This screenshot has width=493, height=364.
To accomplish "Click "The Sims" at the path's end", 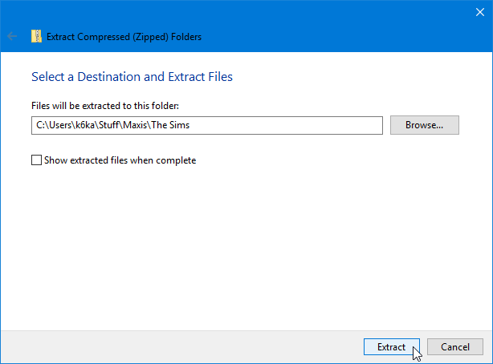I will (169, 125).
